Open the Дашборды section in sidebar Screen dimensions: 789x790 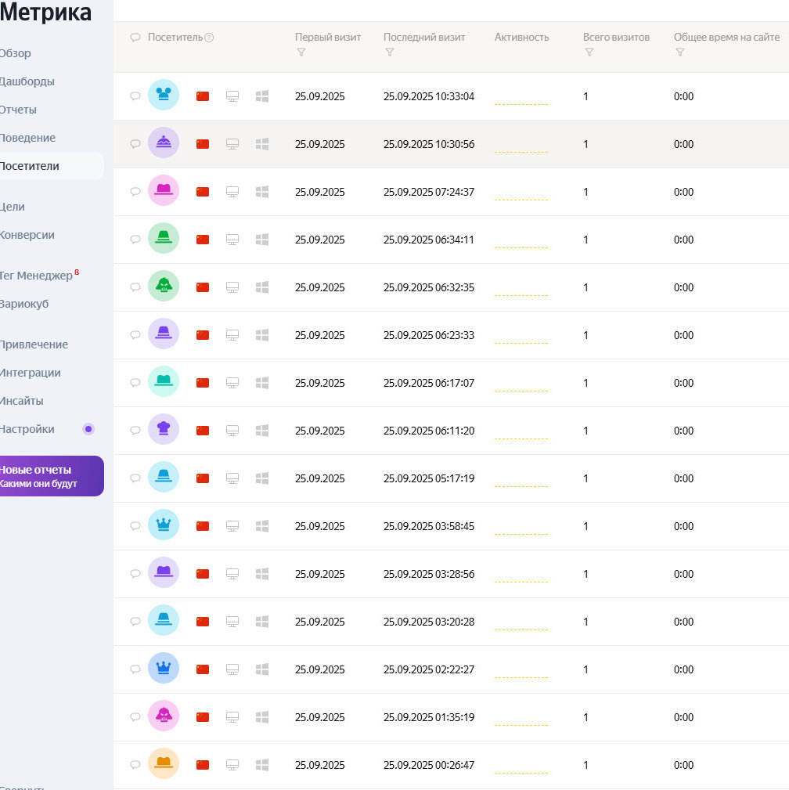[x=27, y=81]
